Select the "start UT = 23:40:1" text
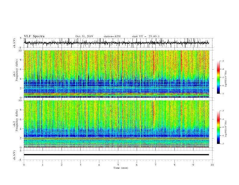The width and height of the screenshot is (239, 185). pos(146,36)
